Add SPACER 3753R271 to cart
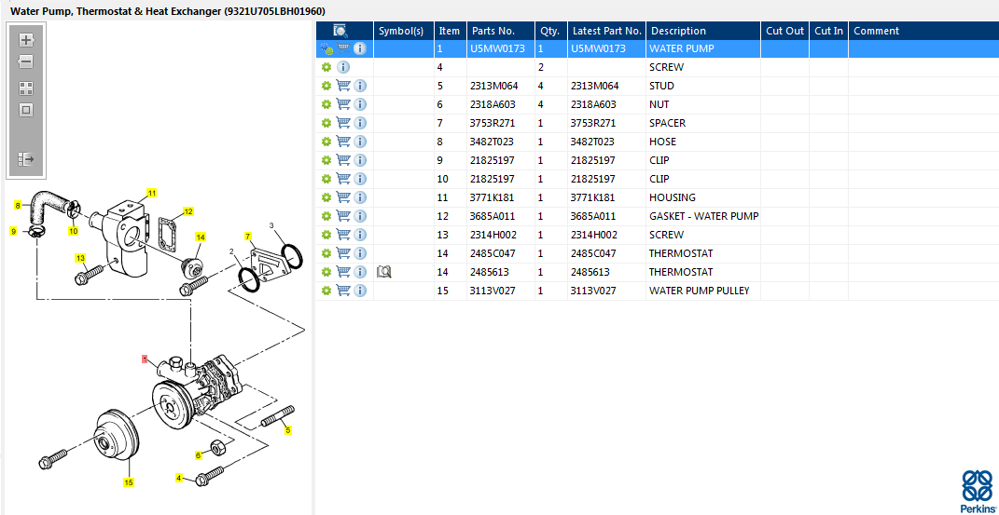The width and height of the screenshot is (999, 515). point(343,123)
